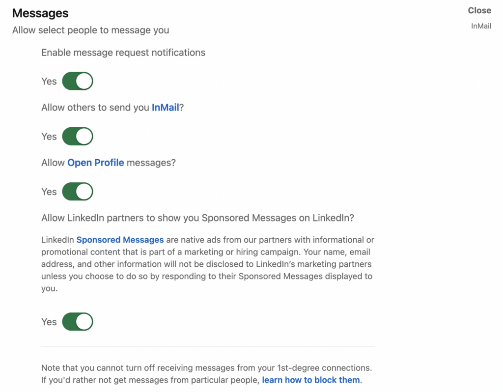Click the learn how to block them link

click(310, 380)
